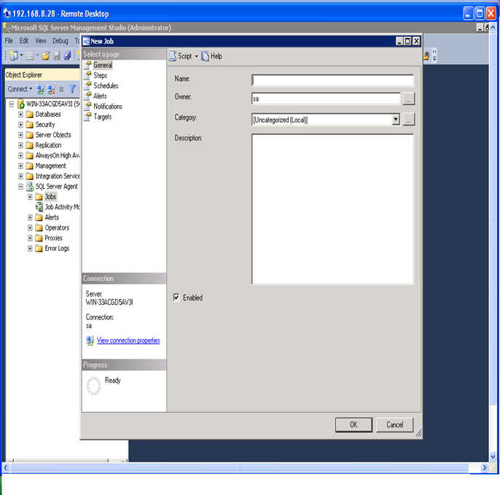Open the Connect dropdown in Object Explorer
Screen dimensions: 500x495
click(31, 89)
